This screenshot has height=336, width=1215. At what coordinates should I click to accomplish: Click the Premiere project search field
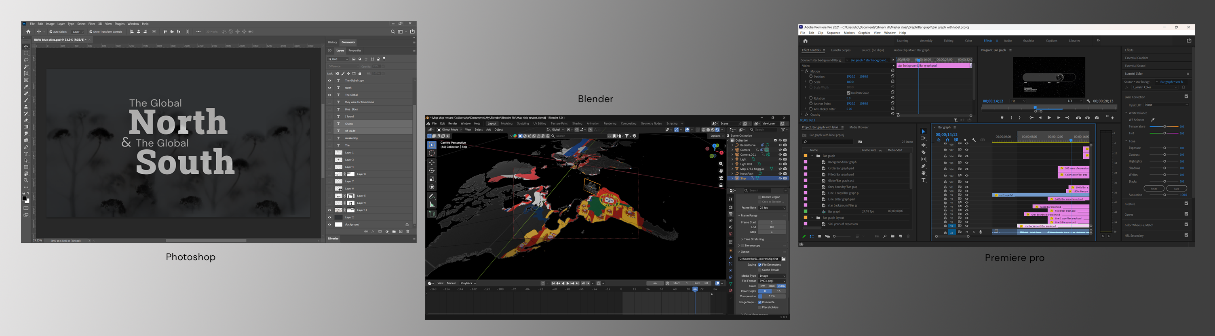point(828,142)
